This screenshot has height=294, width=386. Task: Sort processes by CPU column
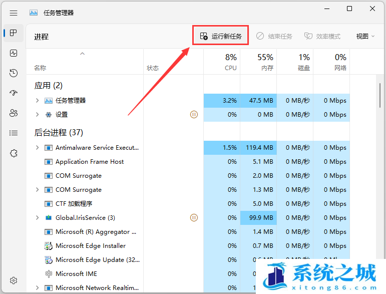(x=230, y=62)
